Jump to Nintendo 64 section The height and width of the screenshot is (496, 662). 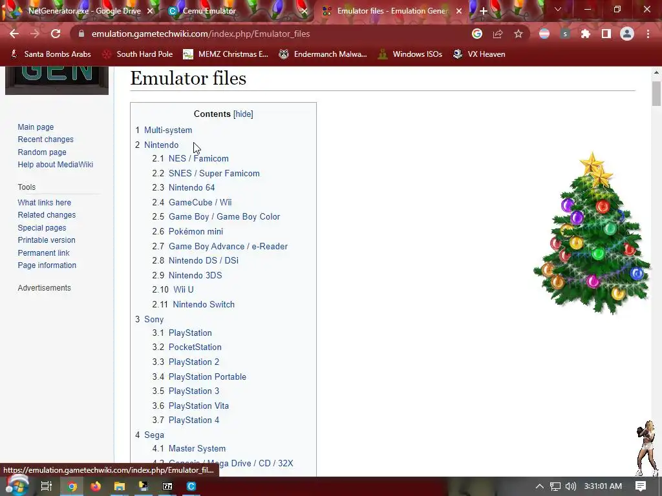[191, 187]
